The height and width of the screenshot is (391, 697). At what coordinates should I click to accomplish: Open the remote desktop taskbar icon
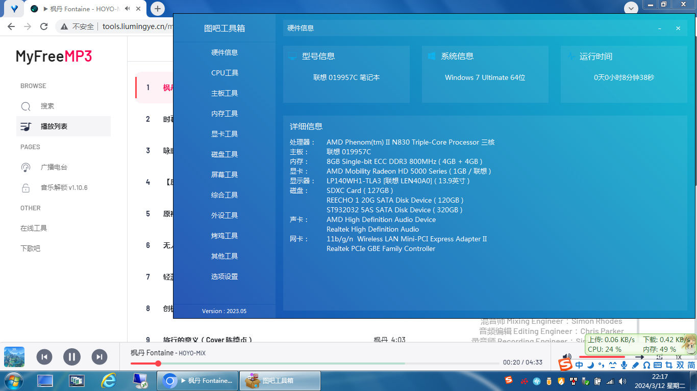[140, 380]
